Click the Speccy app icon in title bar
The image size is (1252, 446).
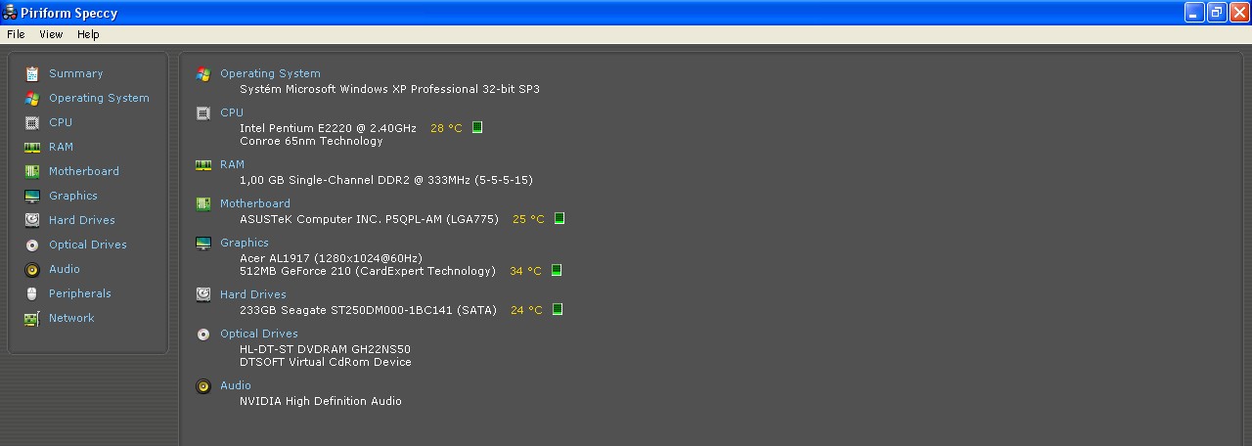pos(10,13)
